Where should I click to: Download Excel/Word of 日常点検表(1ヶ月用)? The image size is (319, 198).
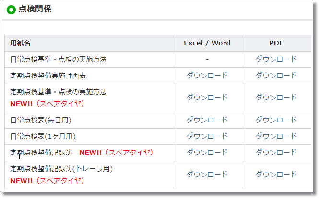(x=207, y=136)
